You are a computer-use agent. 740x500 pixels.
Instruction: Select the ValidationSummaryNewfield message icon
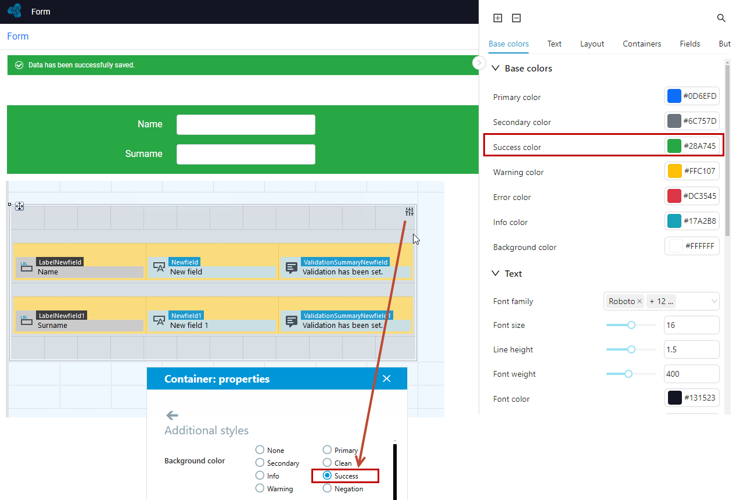point(292,267)
